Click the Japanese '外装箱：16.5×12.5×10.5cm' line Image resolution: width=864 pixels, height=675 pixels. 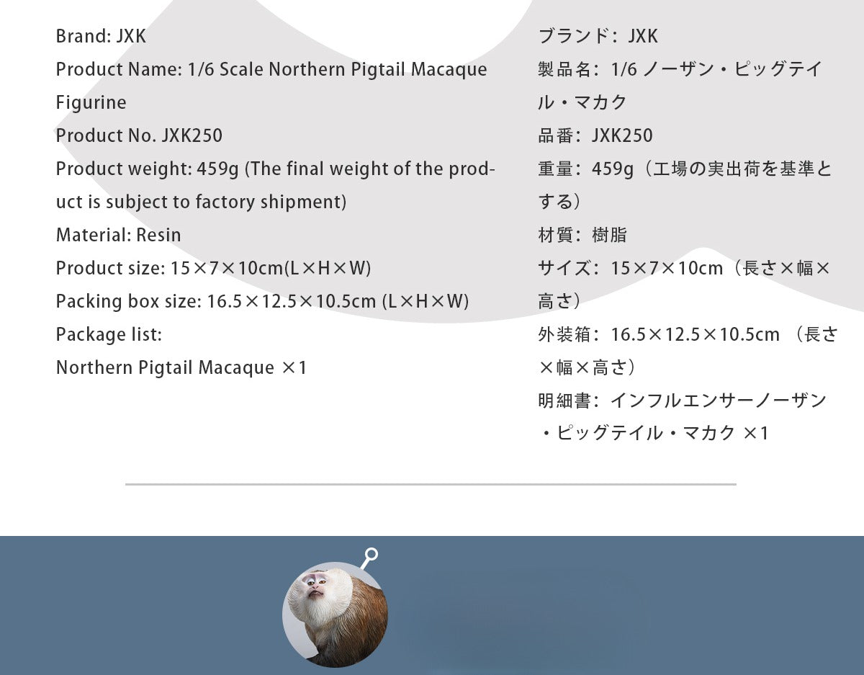pyautogui.click(x=688, y=334)
